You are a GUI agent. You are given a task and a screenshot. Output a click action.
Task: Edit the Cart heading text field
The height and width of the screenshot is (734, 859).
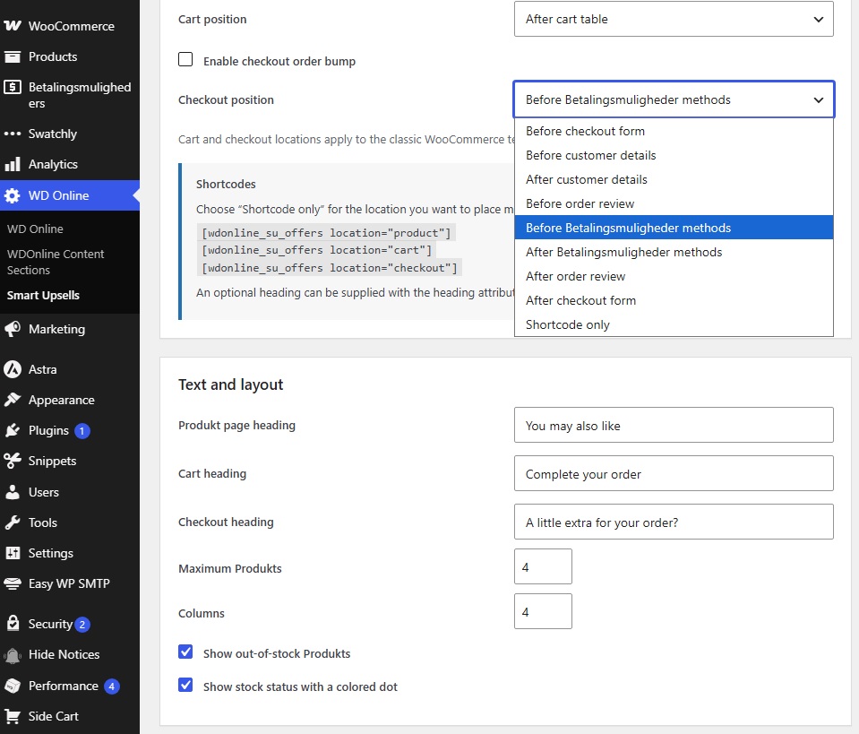pos(674,473)
